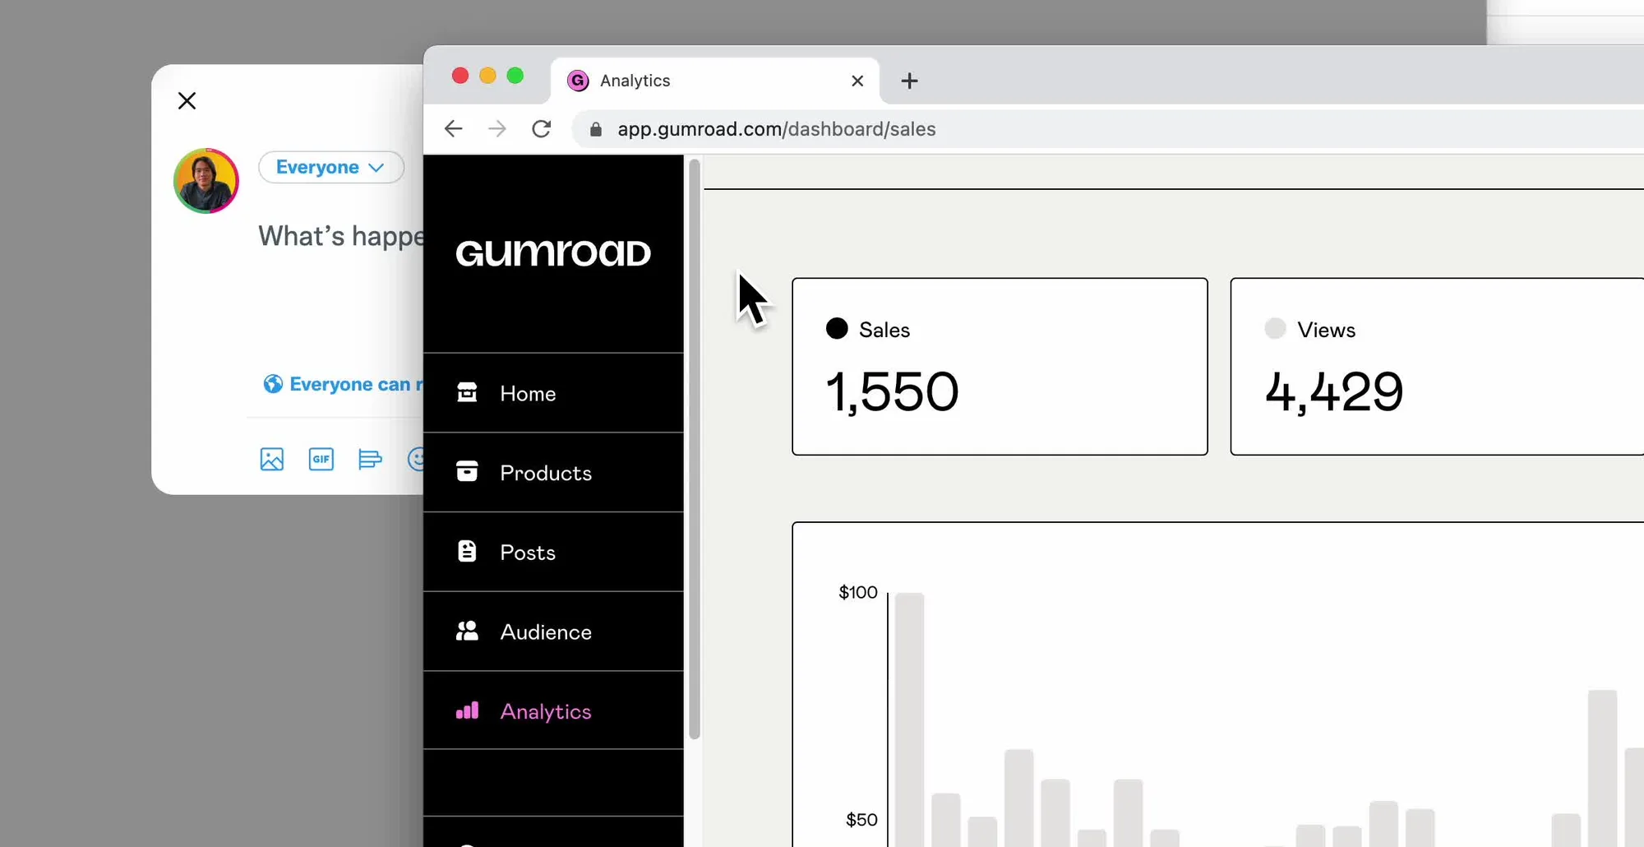
Task: Open Products in the Gumroad sidebar
Action: click(553, 473)
